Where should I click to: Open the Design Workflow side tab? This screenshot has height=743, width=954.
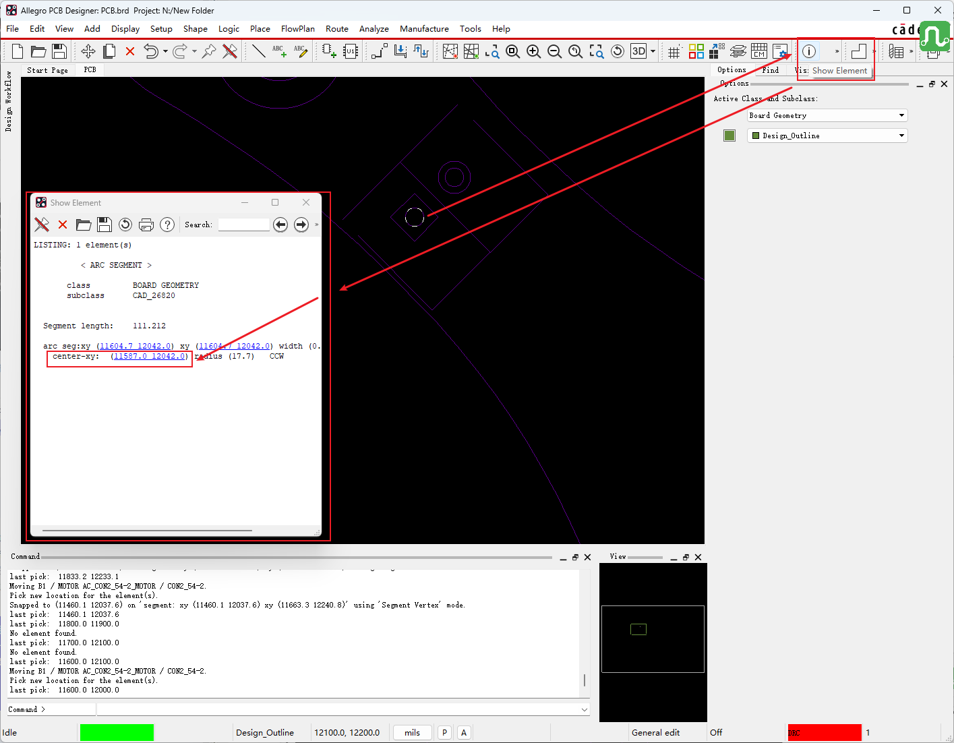pyautogui.click(x=9, y=101)
